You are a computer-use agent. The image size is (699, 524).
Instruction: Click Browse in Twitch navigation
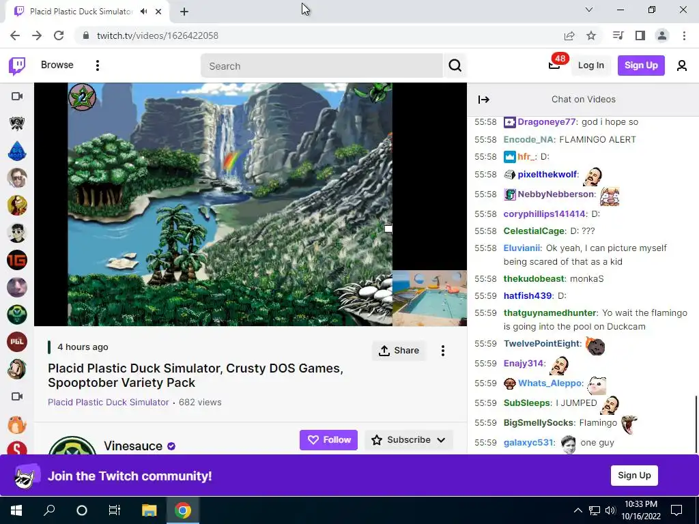(x=57, y=65)
